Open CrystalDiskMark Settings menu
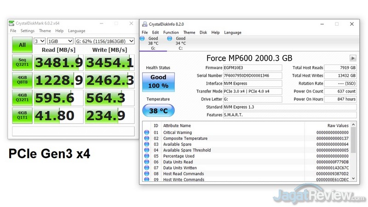 [28, 31]
